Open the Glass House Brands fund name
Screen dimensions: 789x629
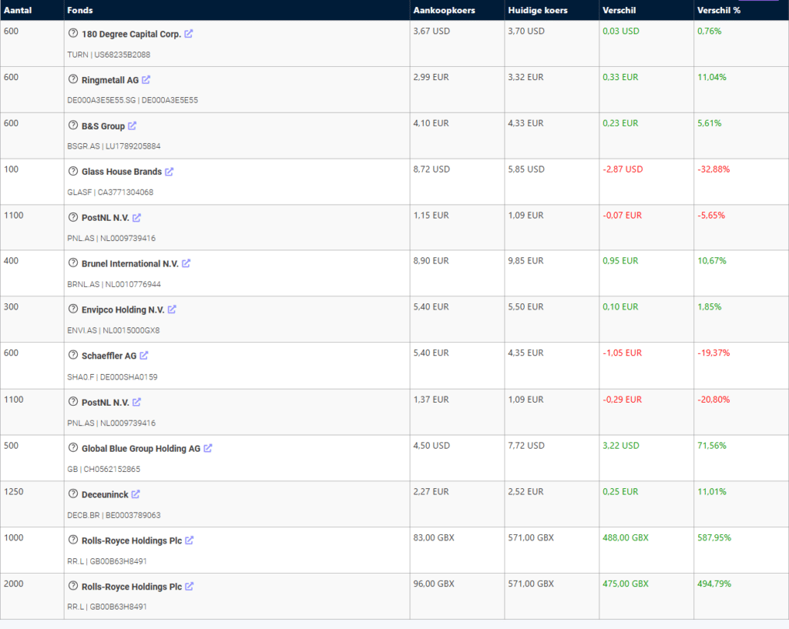coord(122,172)
